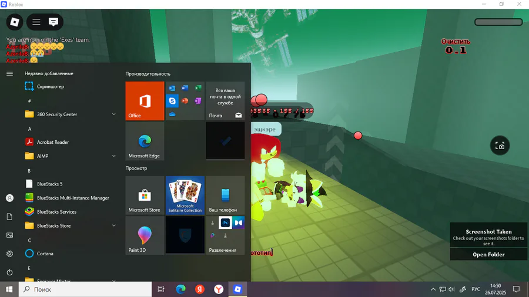Image resolution: width=529 pixels, height=297 pixels.
Task: Open the user account icon
Action: (x=9, y=198)
